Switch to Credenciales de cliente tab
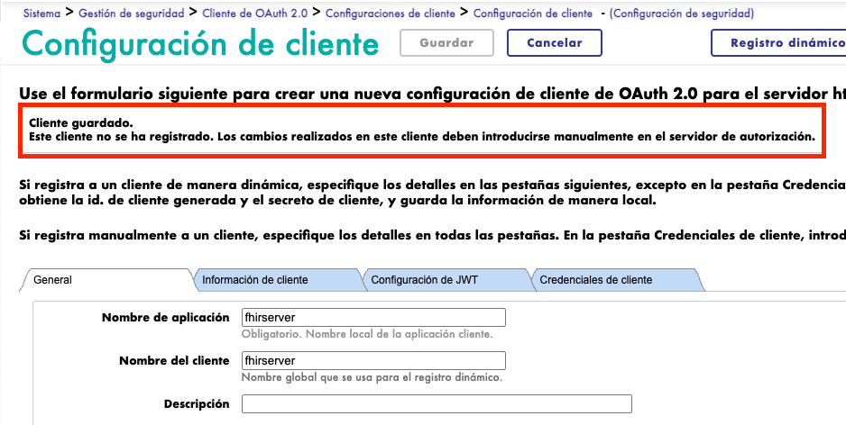 pyautogui.click(x=595, y=280)
